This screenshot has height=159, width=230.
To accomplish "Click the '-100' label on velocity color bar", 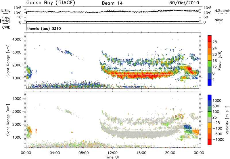I will pyautogui.click(x=217, y=128).
